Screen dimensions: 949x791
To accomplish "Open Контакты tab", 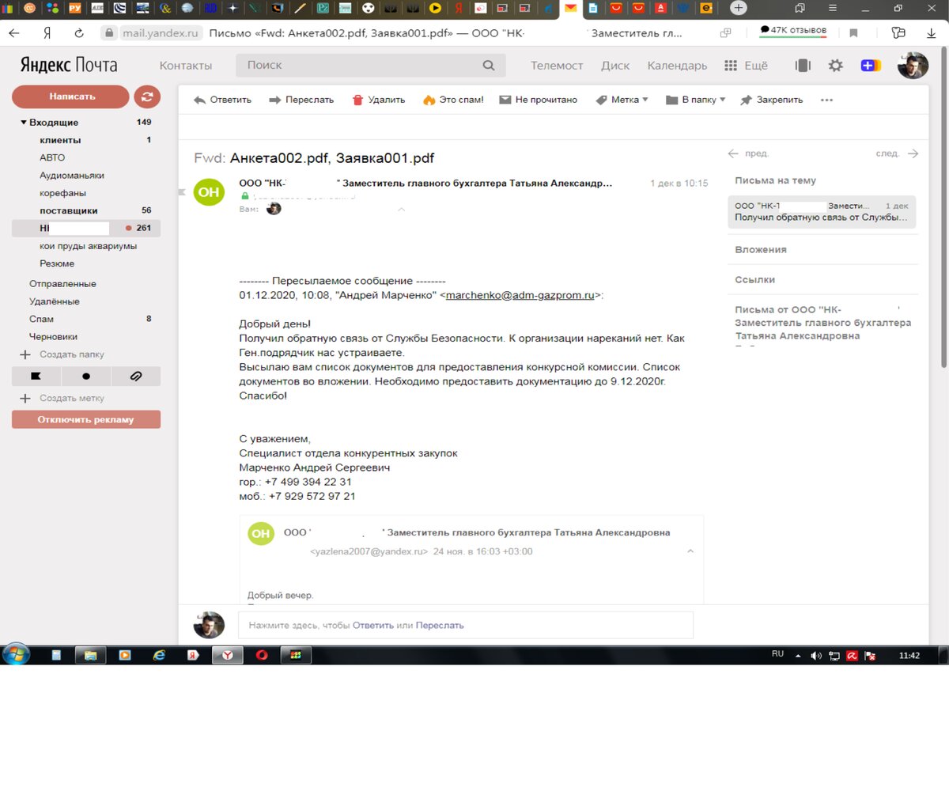I will (x=186, y=66).
